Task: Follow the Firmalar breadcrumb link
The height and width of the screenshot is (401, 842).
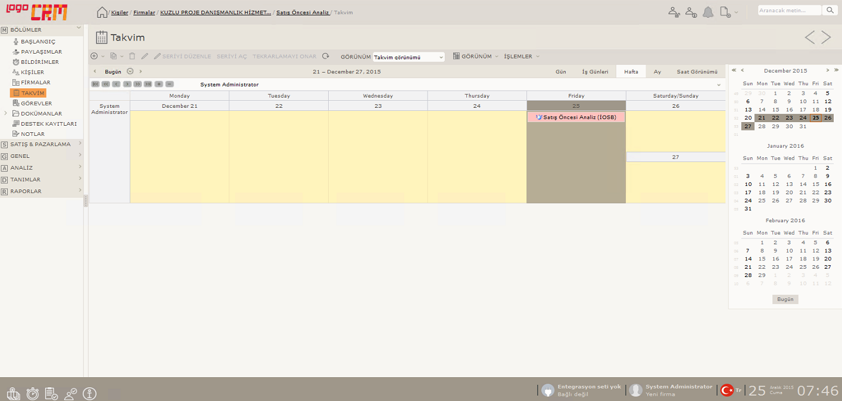Action: [144, 13]
